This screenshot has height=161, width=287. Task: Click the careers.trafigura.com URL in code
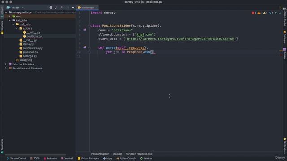click(180, 39)
